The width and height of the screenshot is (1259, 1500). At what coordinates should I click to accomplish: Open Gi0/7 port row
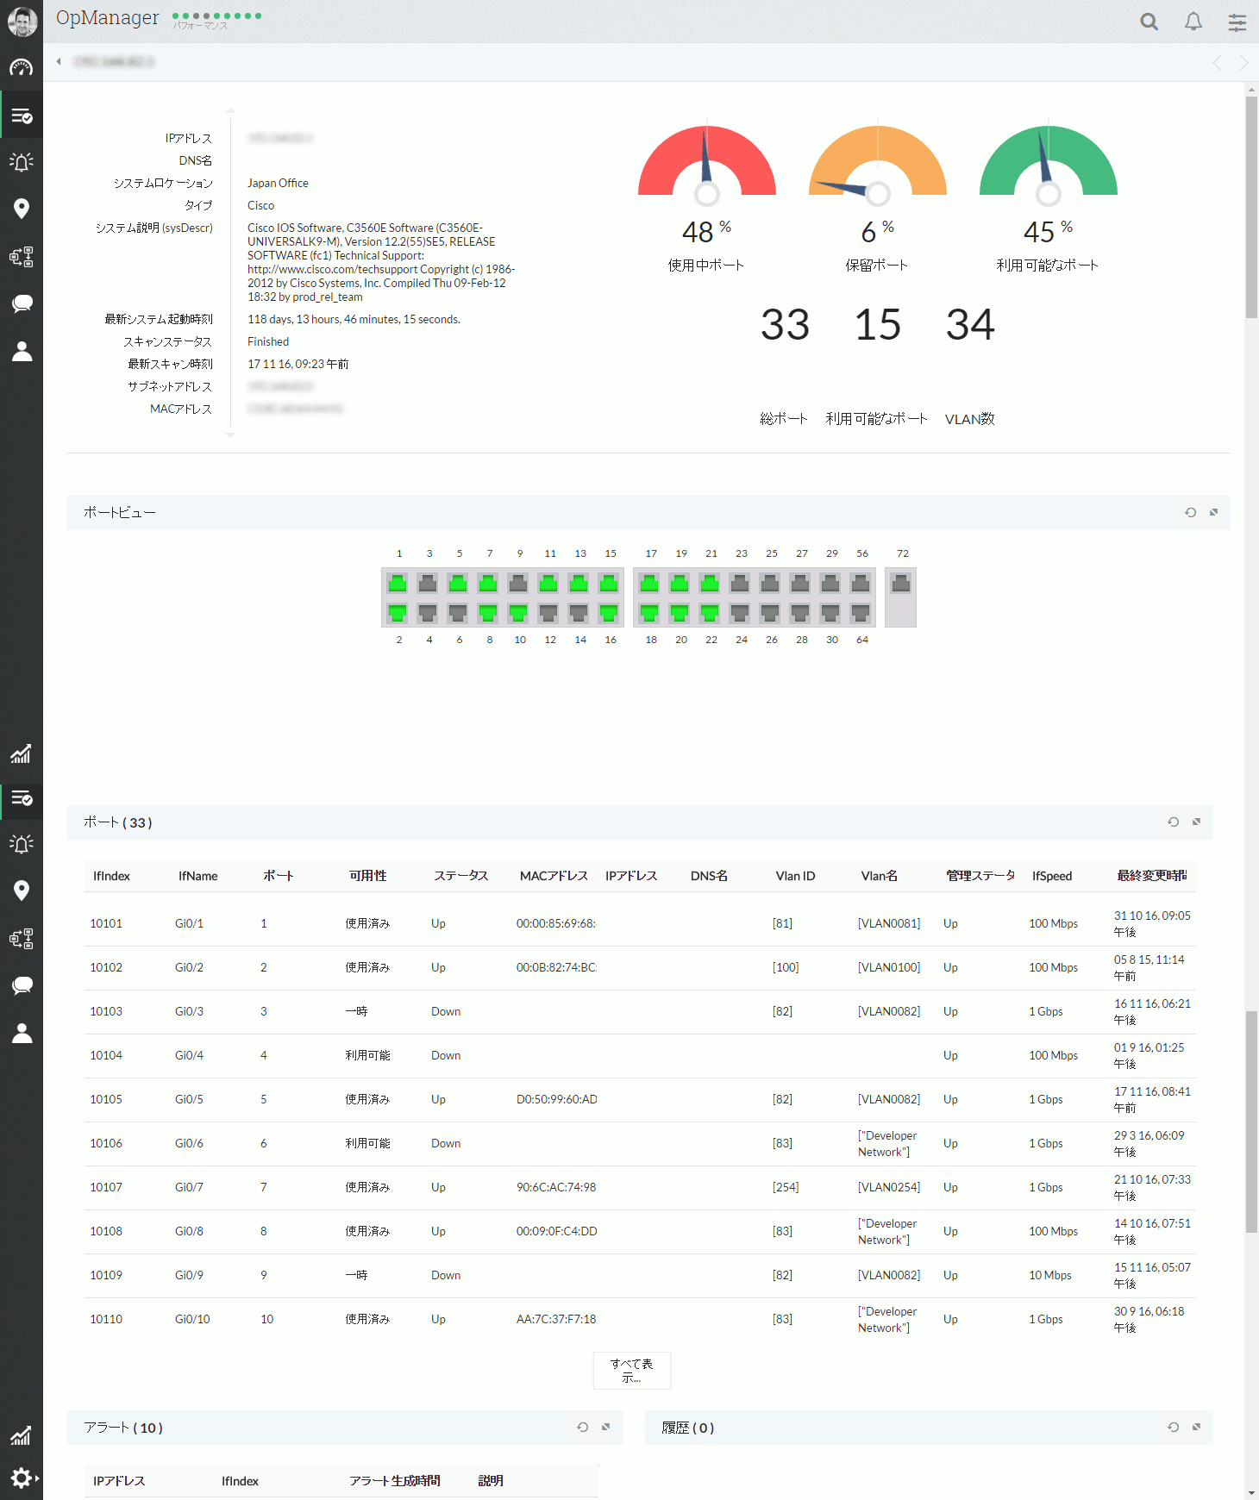(640, 1188)
